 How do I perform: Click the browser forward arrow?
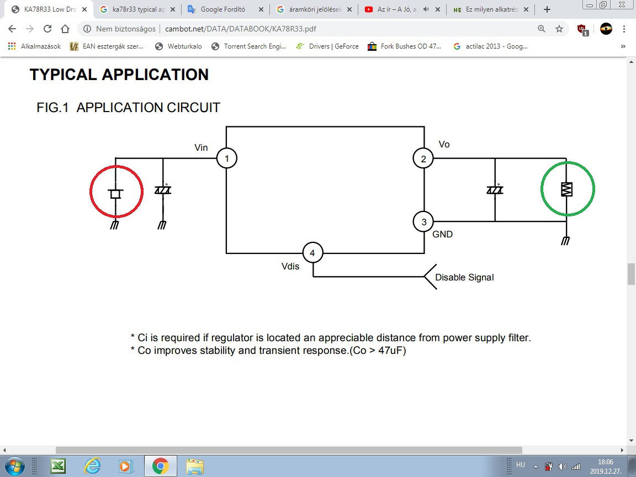click(30, 29)
